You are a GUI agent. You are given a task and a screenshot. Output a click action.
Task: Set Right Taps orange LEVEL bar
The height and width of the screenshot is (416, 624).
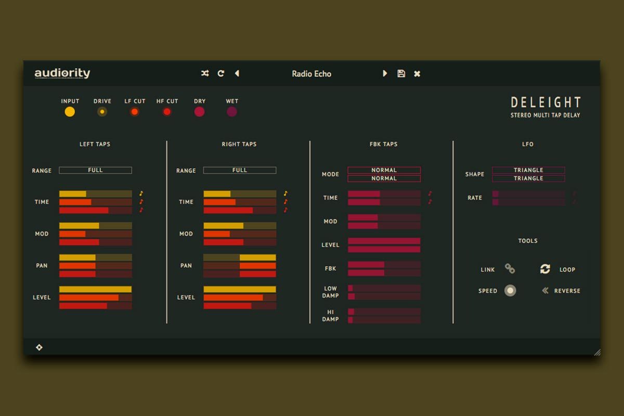[240, 297]
